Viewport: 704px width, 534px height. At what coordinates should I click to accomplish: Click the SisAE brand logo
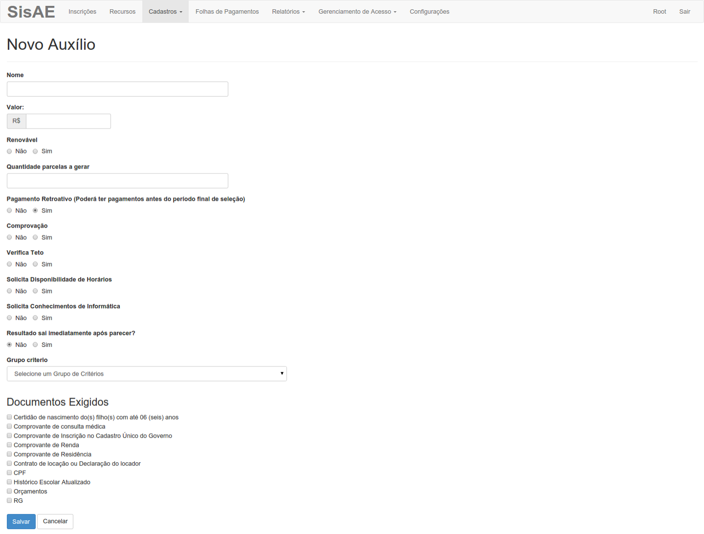coord(31,12)
